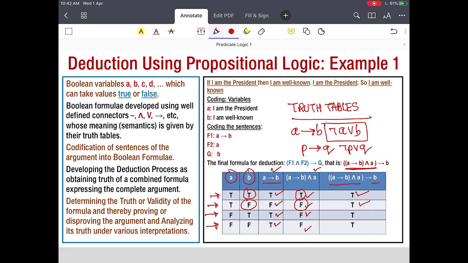This screenshot has width=468, height=263.
Task: Click the underlined word false
Action: [x=149, y=94]
